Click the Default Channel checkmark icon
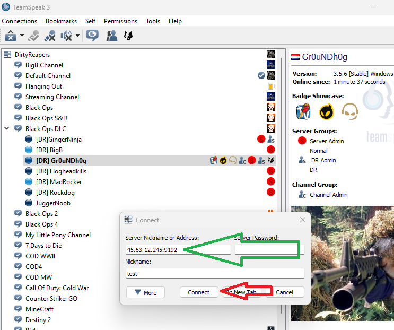 [261, 76]
